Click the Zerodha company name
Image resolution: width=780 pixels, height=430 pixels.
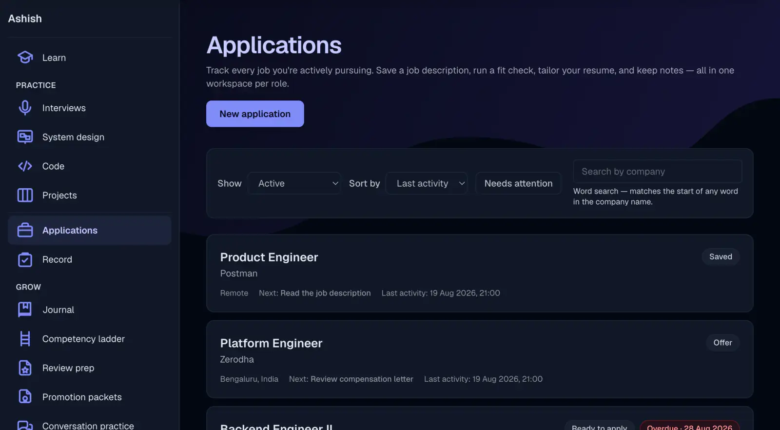pyautogui.click(x=237, y=359)
